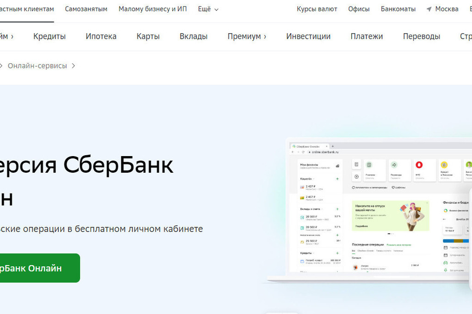Open Вклады menu item
Image resolution: width=472 pixels, height=314 pixels.
(193, 36)
